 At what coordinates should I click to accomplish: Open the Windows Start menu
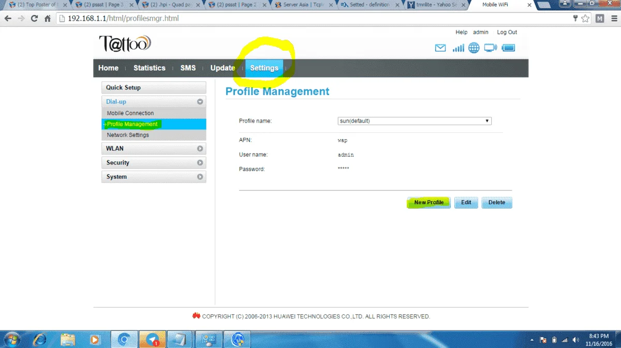(x=11, y=340)
